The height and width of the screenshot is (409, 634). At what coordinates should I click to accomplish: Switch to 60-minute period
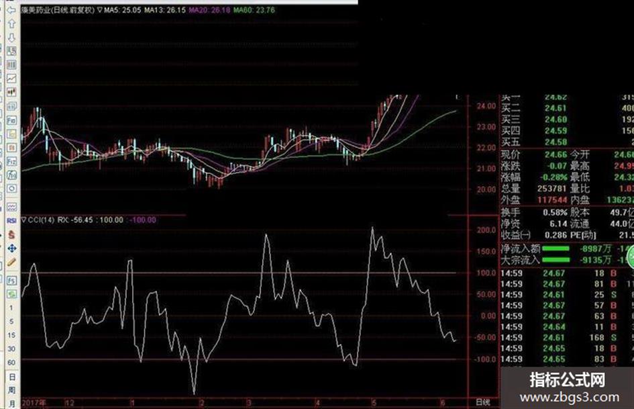(11, 363)
